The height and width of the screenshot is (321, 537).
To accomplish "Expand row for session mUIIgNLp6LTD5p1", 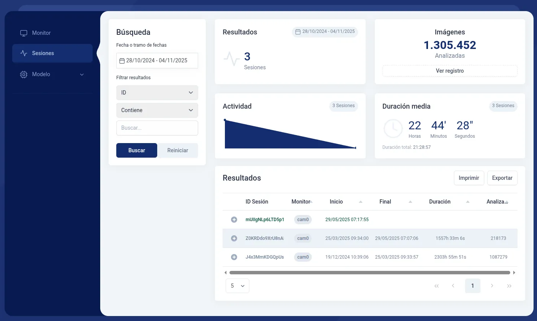I will (x=234, y=220).
